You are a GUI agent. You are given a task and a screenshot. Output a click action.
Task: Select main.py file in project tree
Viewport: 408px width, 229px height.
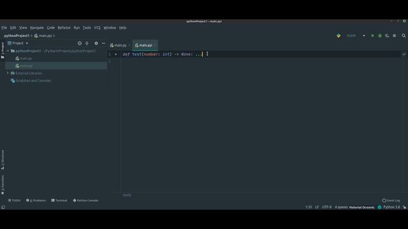(x=26, y=59)
